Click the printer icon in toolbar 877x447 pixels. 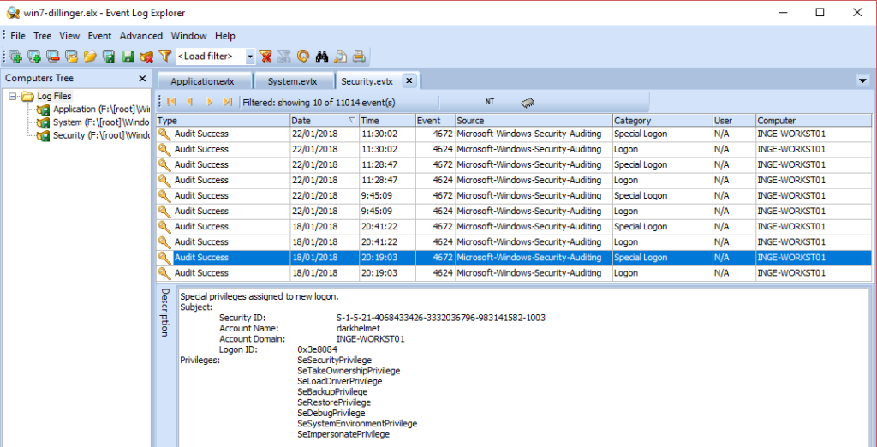(x=360, y=57)
